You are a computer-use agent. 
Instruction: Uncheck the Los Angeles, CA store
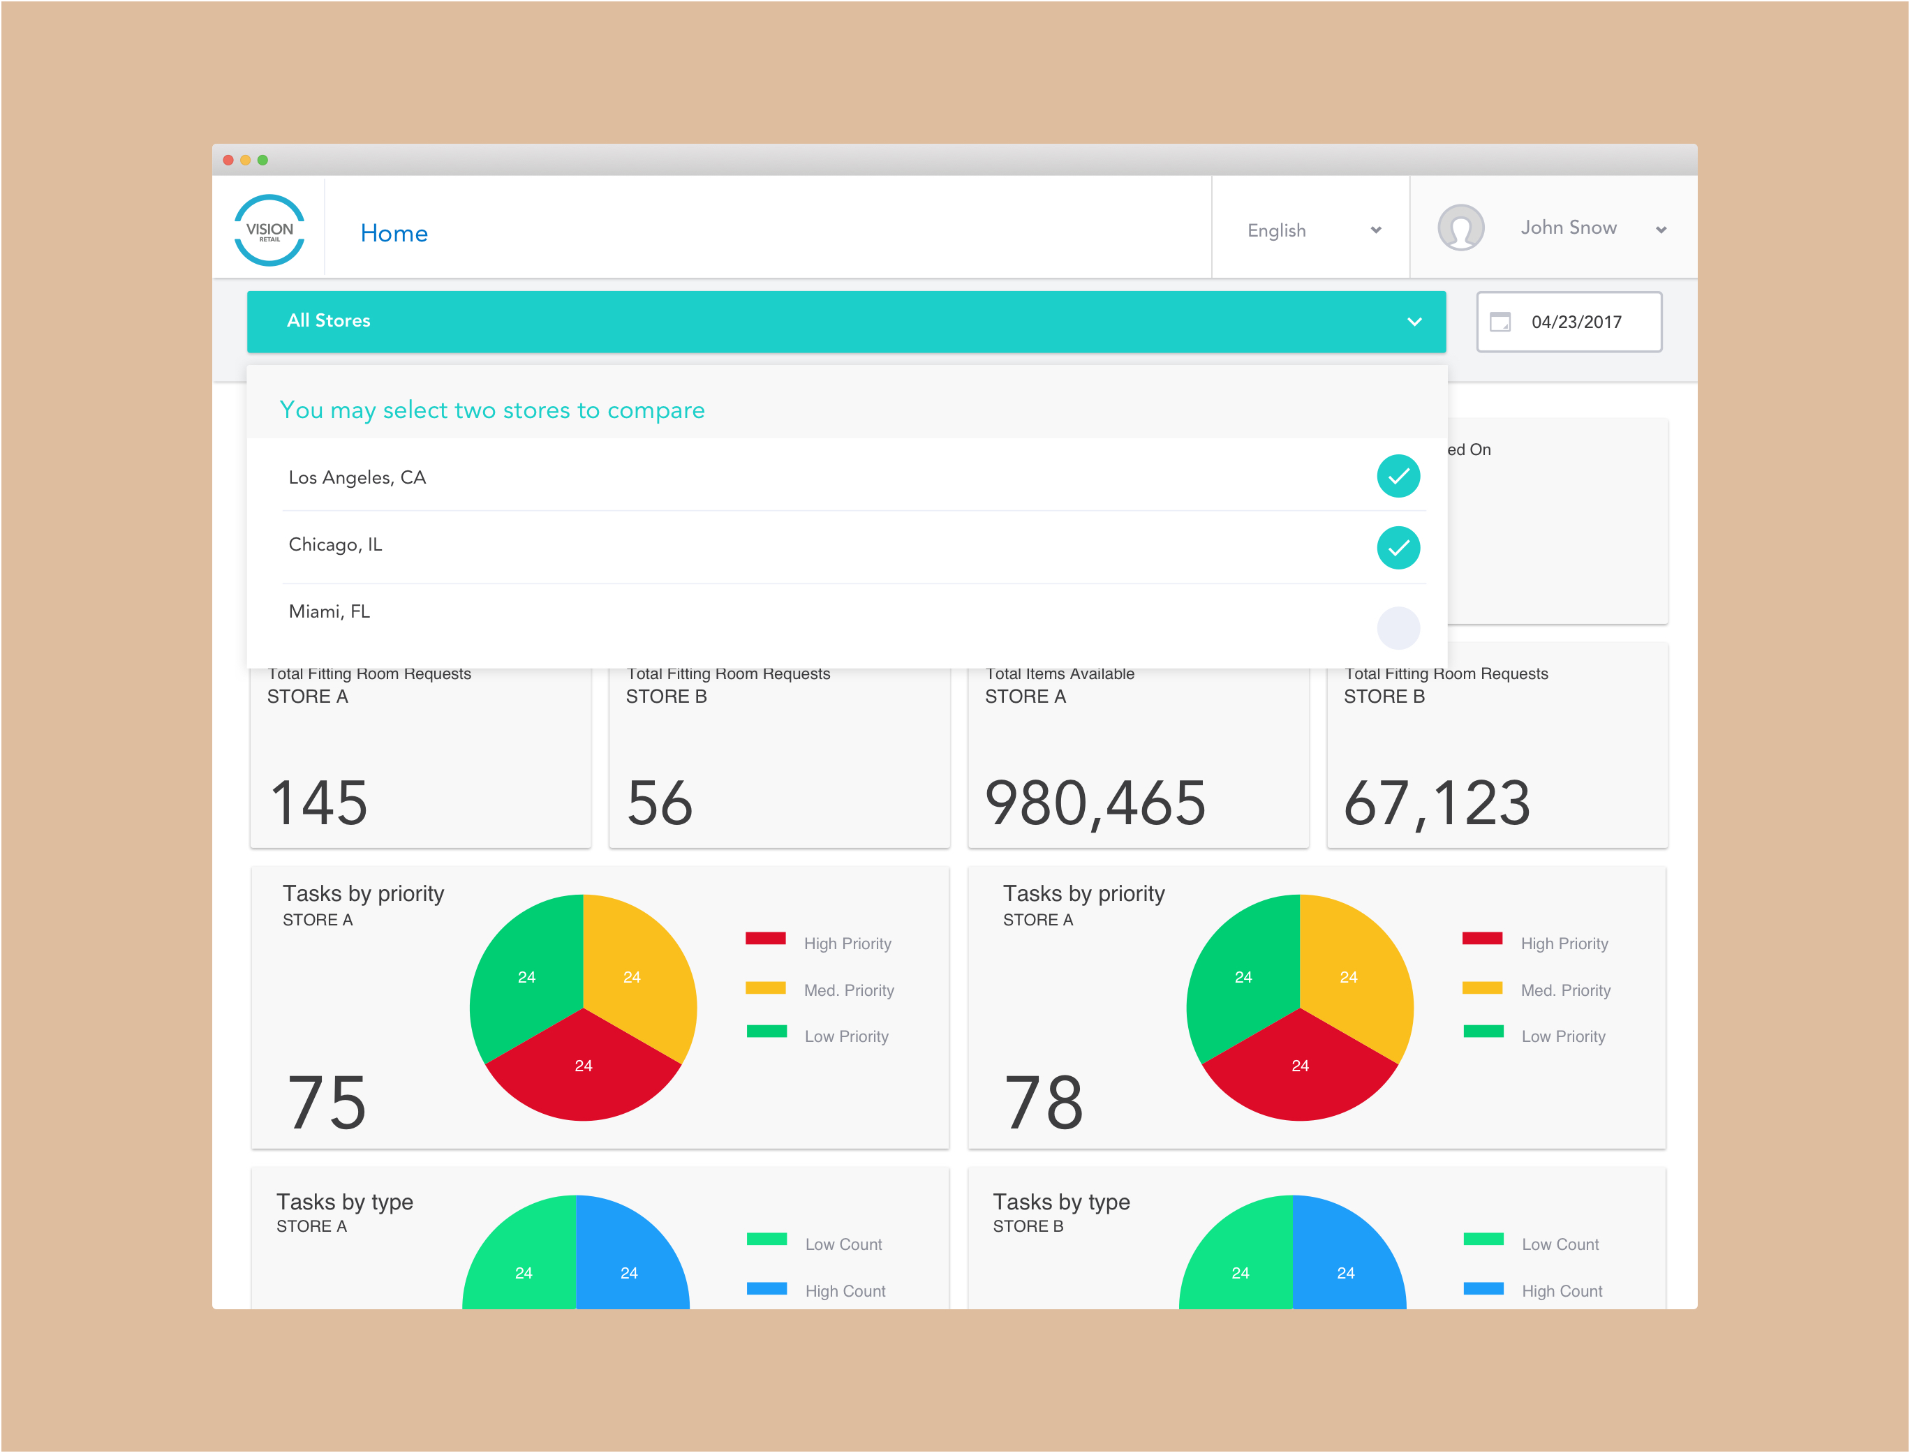(1398, 476)
